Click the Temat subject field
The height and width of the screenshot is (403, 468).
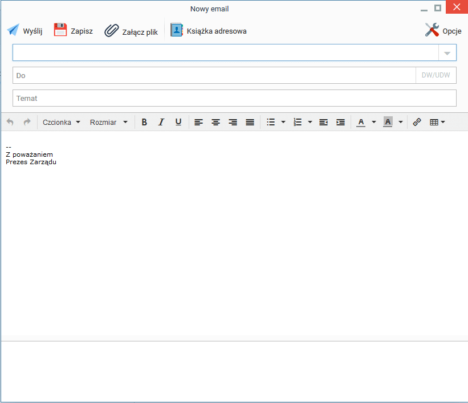click(234, 98)
